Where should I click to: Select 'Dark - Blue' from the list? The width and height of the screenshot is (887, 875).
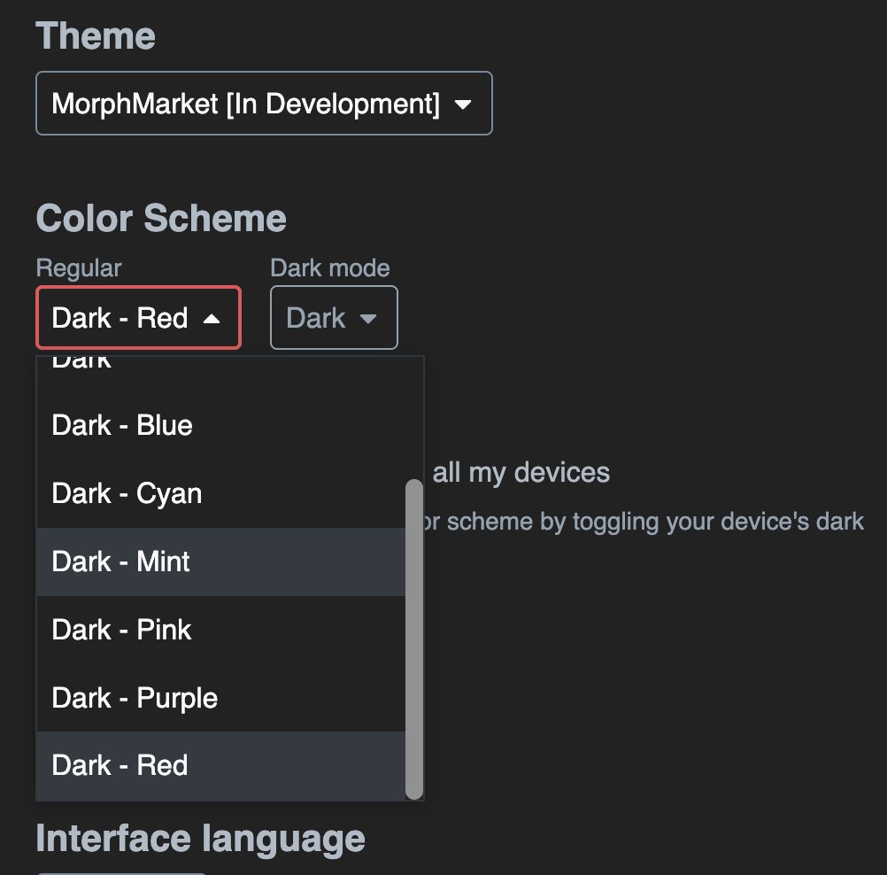(x=122, y=425)
